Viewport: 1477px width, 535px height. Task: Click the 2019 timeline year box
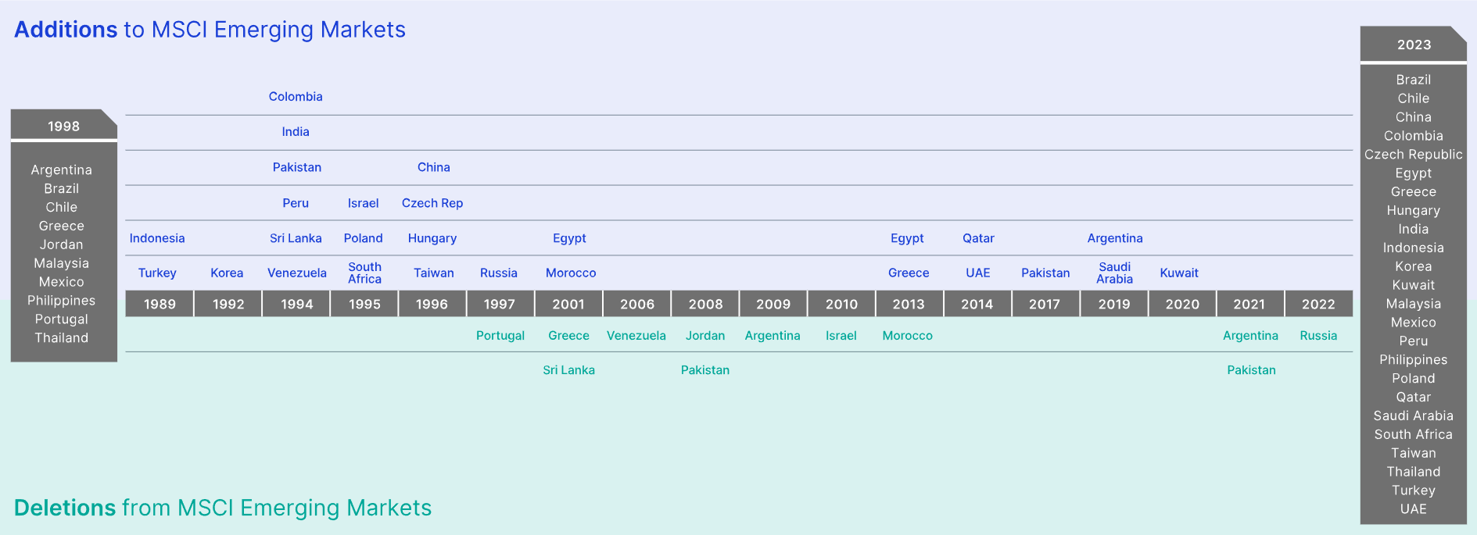click(x=1114, y=304)
